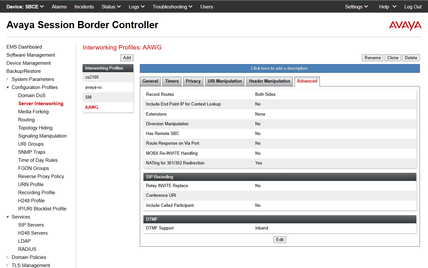Click the description bar to add description
Screen dimensions: 428x268
click(x=280, y=68)
